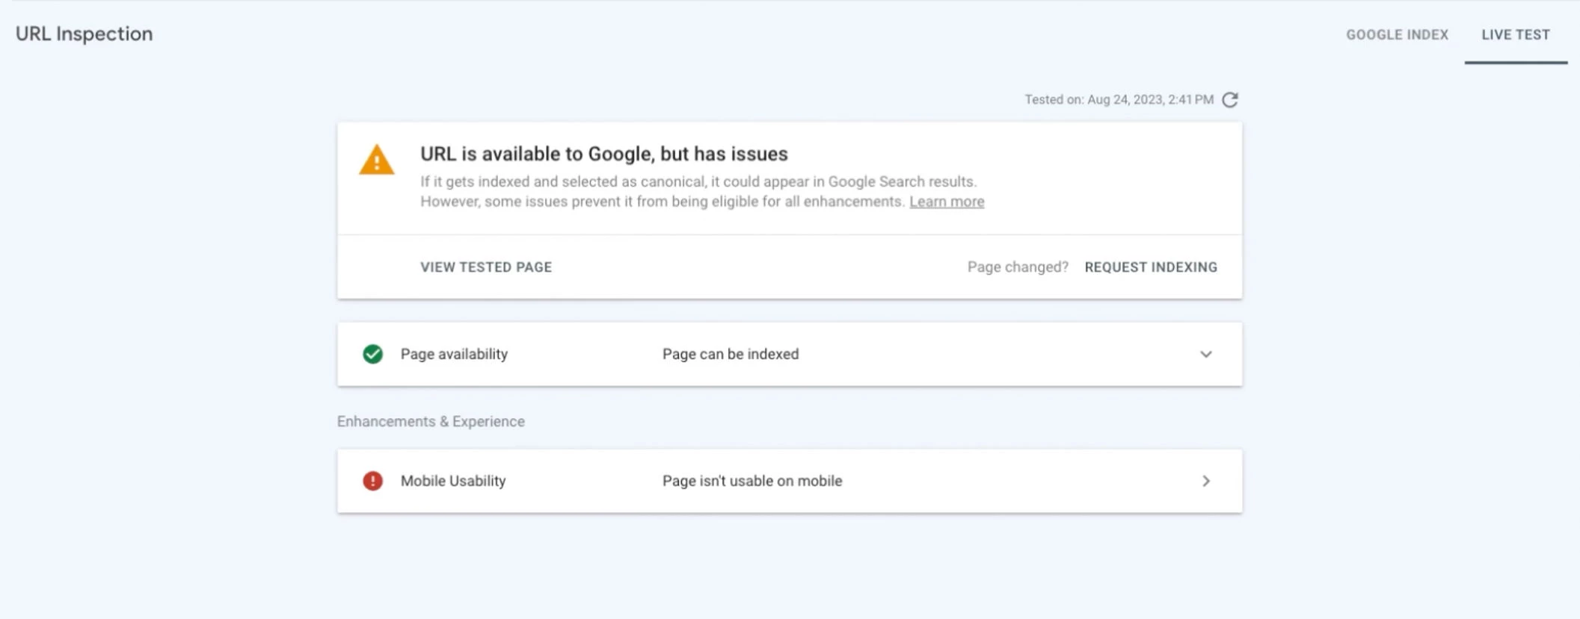Click the red error Mobile Usability icon
The width and height of the screenshot is (1580, 619).
372,481
